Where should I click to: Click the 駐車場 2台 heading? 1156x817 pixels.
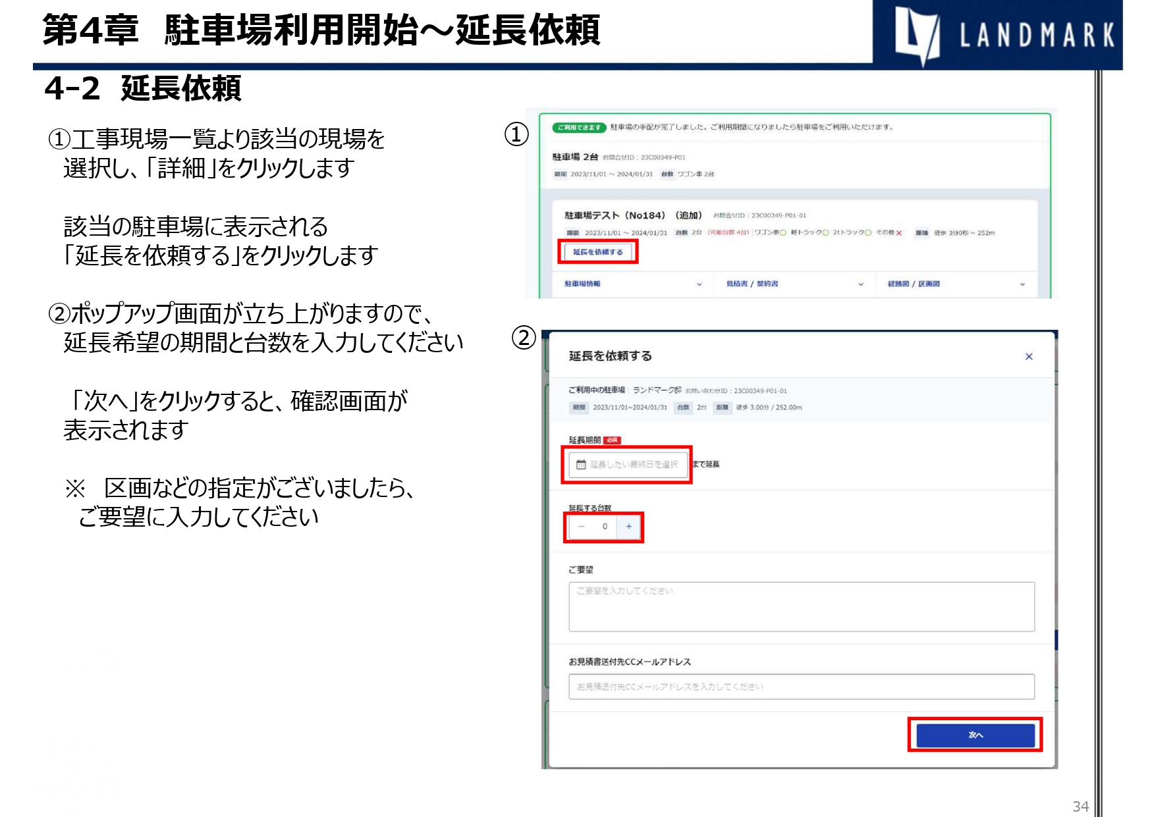(x=575, y=157)
